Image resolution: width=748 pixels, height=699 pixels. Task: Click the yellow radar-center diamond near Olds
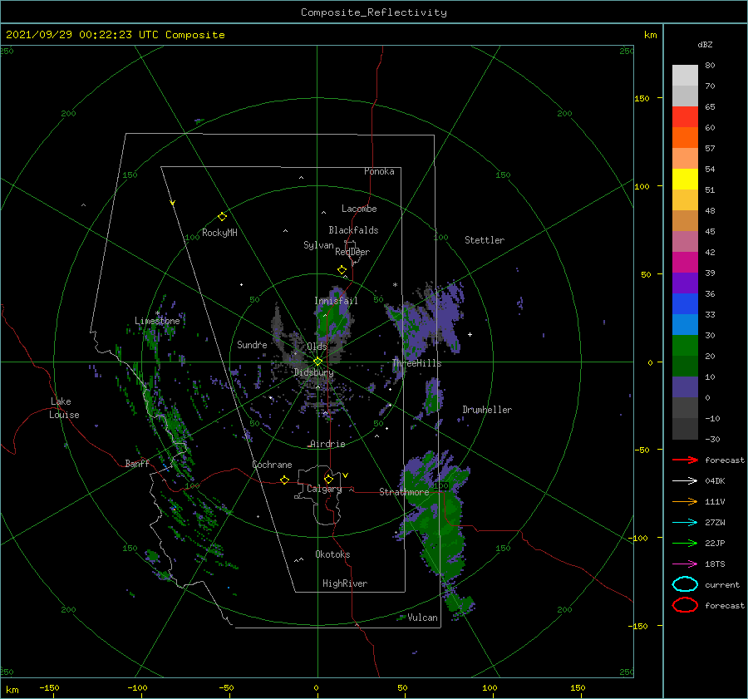coord(317,362)
